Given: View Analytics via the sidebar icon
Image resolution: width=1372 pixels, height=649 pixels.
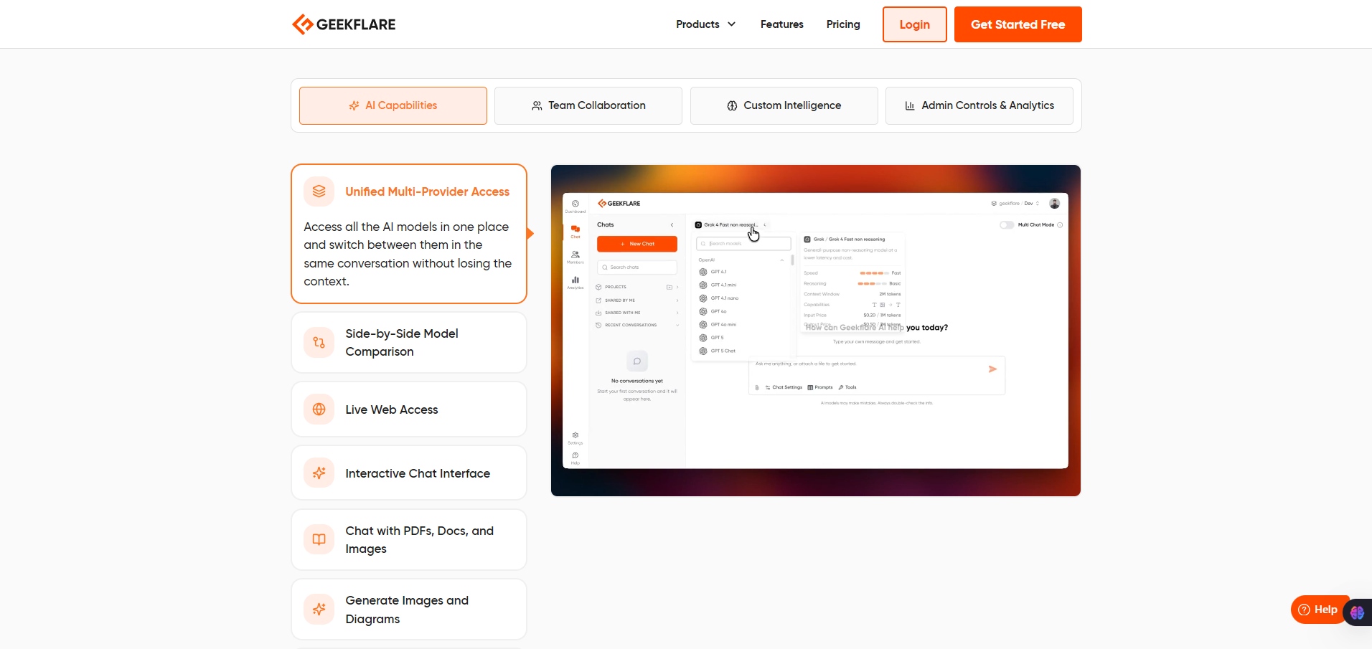Looking at the screenshot, I should 575,279.
